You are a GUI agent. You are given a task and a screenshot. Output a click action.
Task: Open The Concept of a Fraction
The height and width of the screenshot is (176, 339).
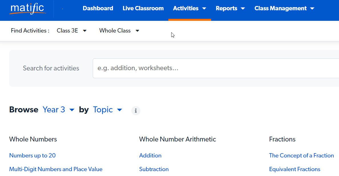pyautogui.click(x=301, y=155)
